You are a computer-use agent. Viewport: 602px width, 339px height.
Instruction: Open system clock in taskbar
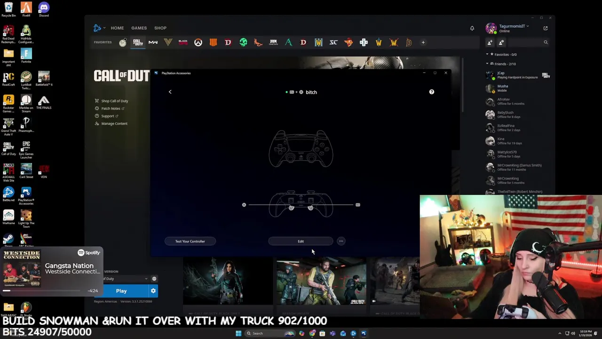(x=586, y=333)
